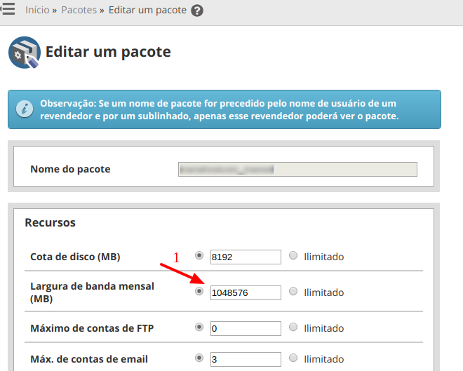Image resolution: width=463 pixels, height=371 pixels.
Task: Select the Cota de disco custom value radio
Action: [x=199, y=255]
